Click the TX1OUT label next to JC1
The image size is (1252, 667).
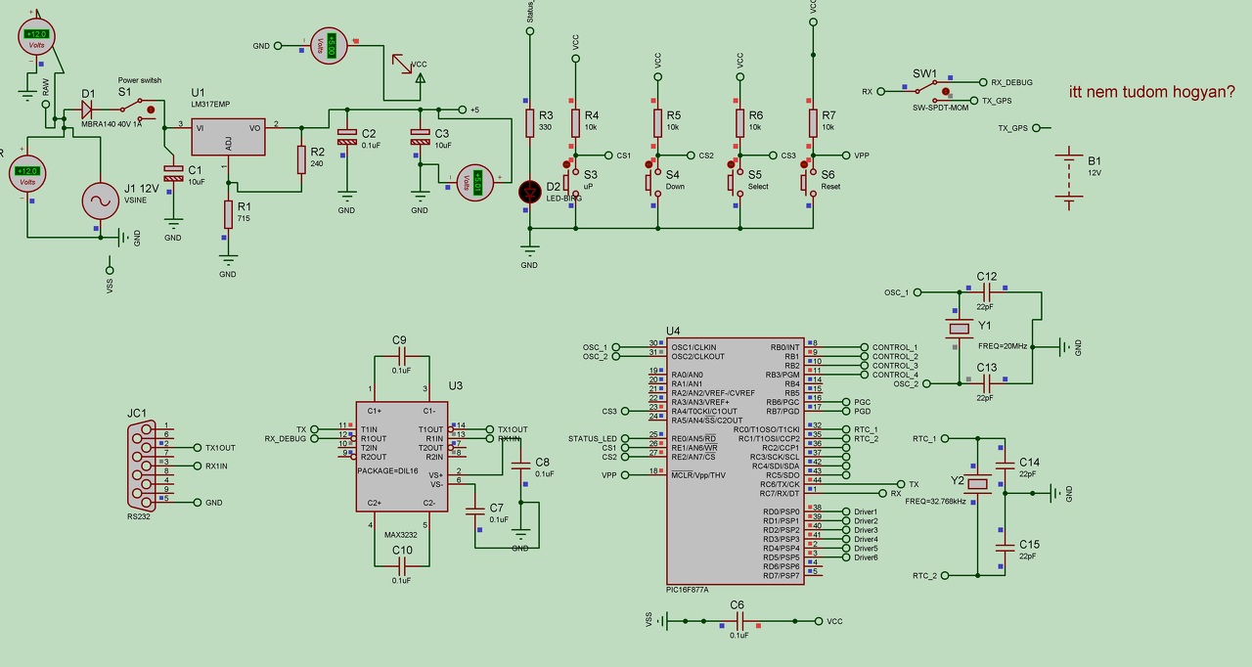pyautogui.click(x=220, y=447)
